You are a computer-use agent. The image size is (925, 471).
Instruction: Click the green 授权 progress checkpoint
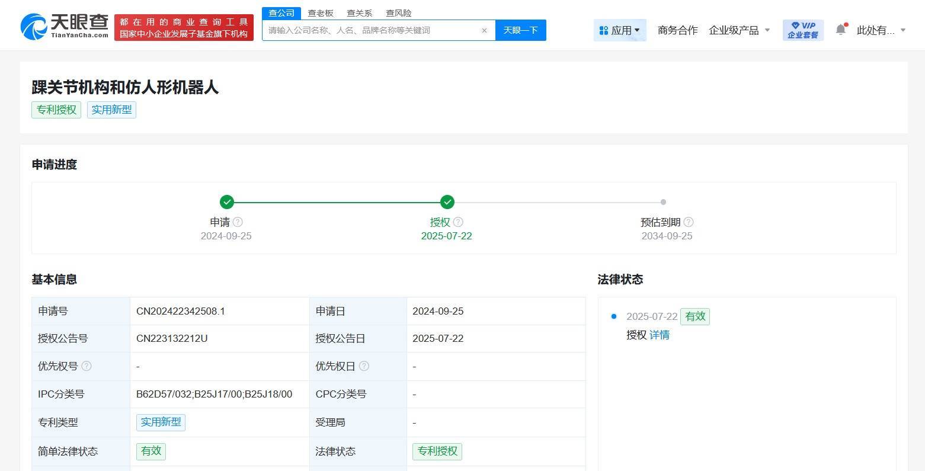coord(447,202)
